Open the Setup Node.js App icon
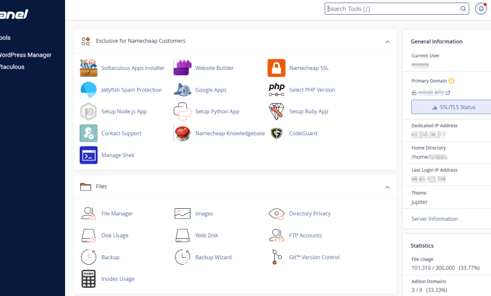 [x=89, y=111]
